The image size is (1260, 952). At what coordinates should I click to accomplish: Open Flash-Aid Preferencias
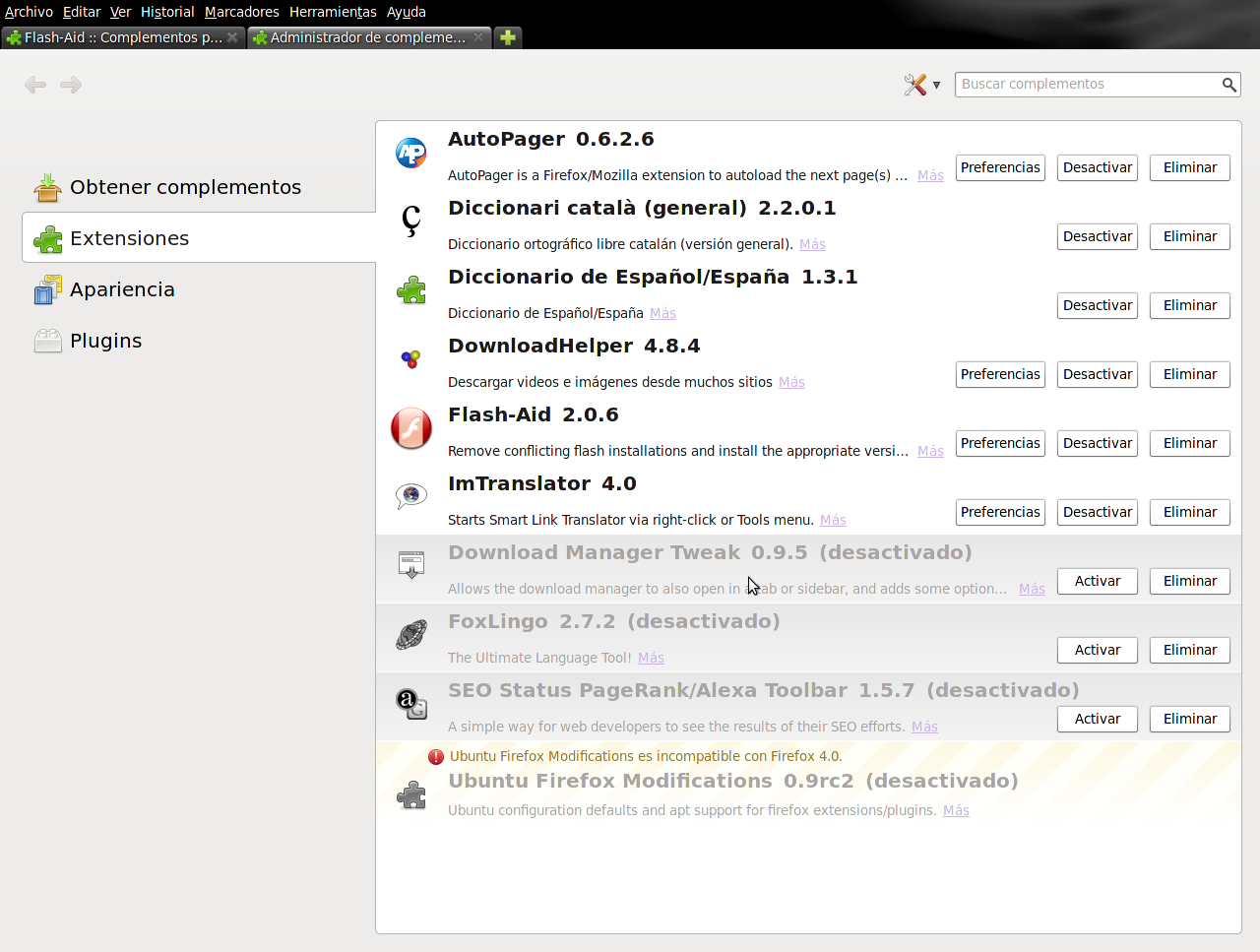[1000, 443]
